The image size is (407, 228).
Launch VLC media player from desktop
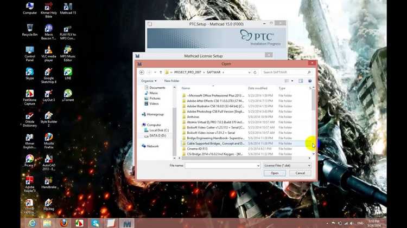coord(48,54)
